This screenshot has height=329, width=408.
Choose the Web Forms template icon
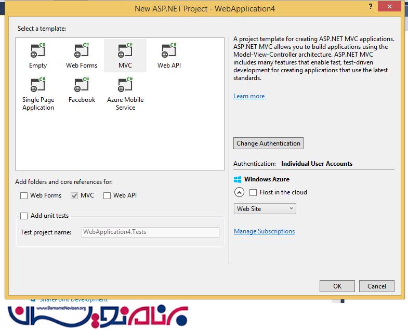click(82, 56)
